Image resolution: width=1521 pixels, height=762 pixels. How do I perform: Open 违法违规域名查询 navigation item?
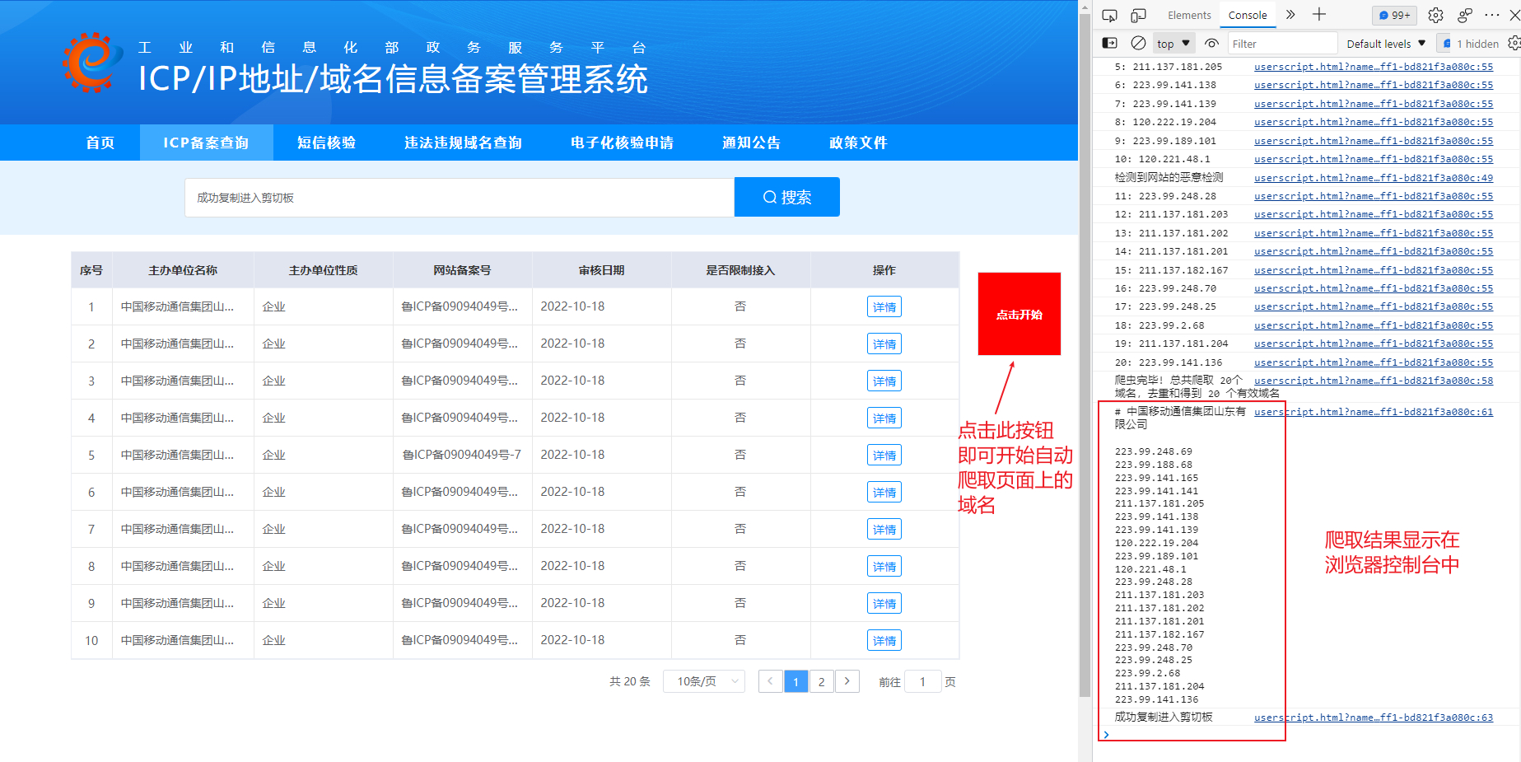tap(463, 143)
